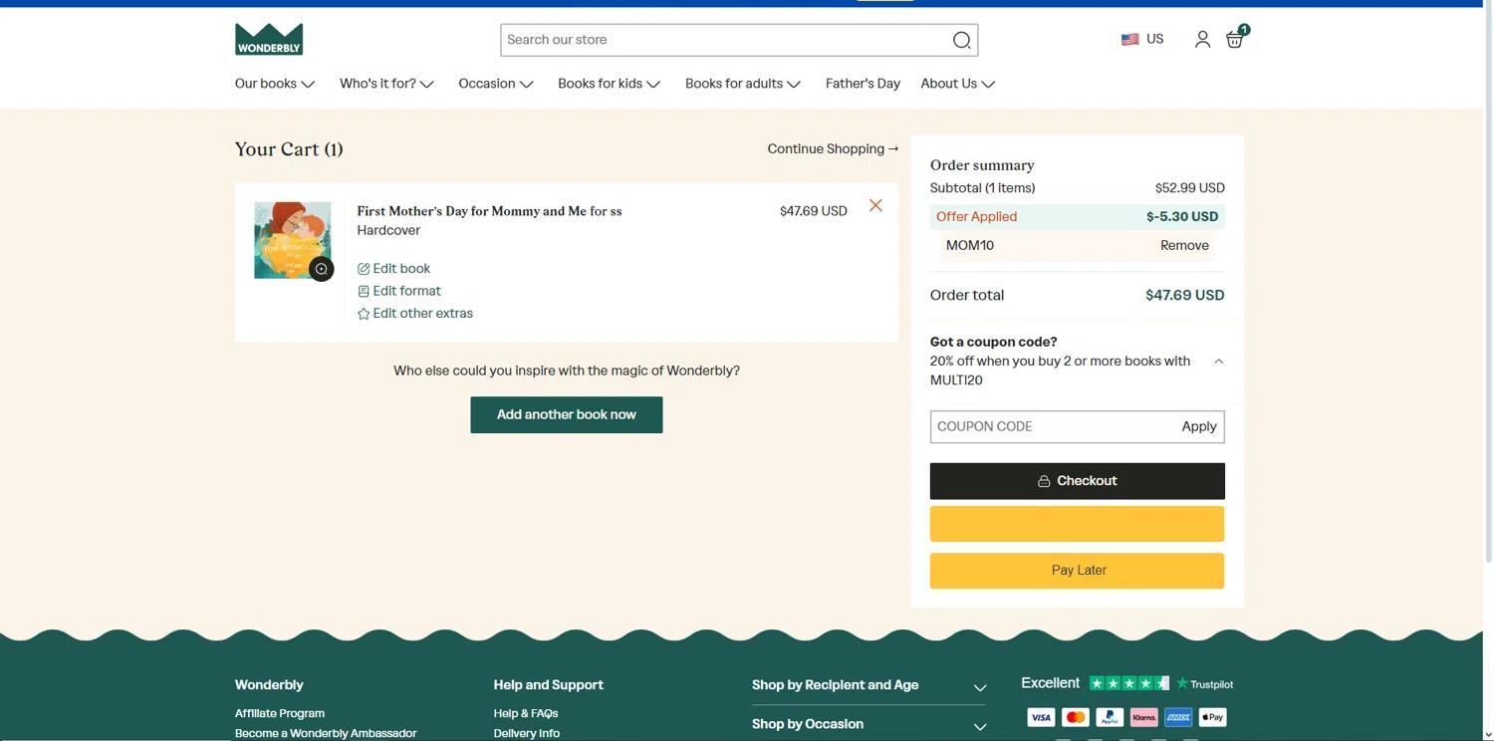This screenshot has height=741, width=1494.
Task: Open the Father's Day menu item
Action: 863,84
